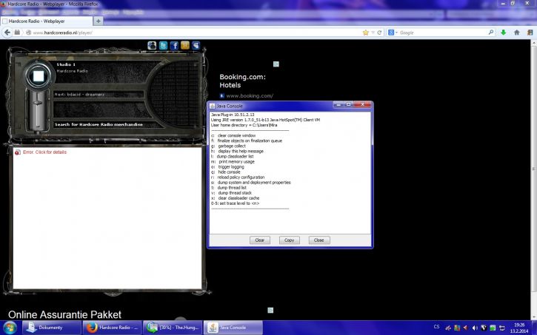Click the Java Console title bar icon
Screen dimensions: 537x335
tap(213, 106)
